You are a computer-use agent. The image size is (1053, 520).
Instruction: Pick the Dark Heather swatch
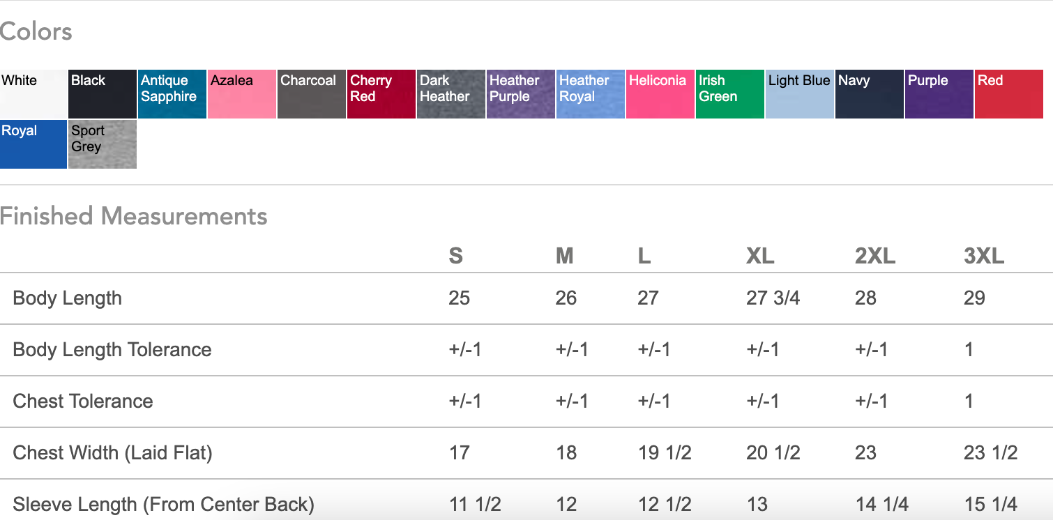(451, 94)
